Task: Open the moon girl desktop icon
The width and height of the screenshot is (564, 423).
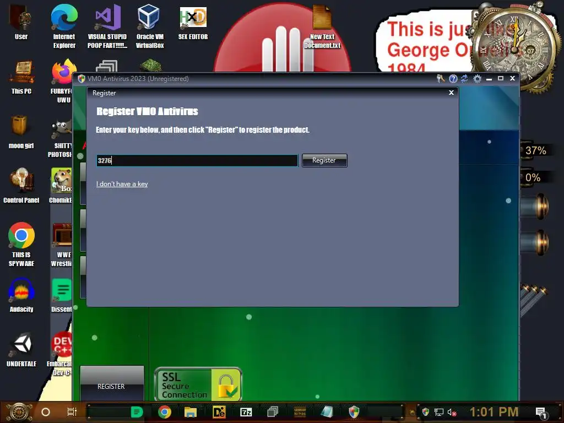Action: click(21, 132)
